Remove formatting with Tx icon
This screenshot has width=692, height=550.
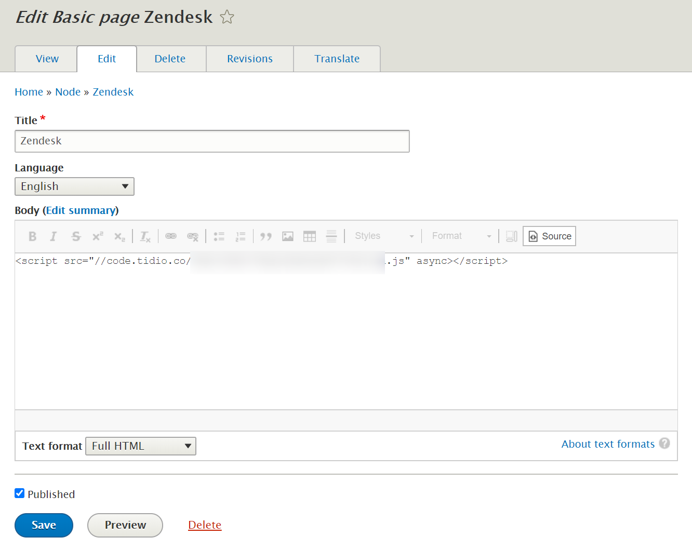coord(145,236)
